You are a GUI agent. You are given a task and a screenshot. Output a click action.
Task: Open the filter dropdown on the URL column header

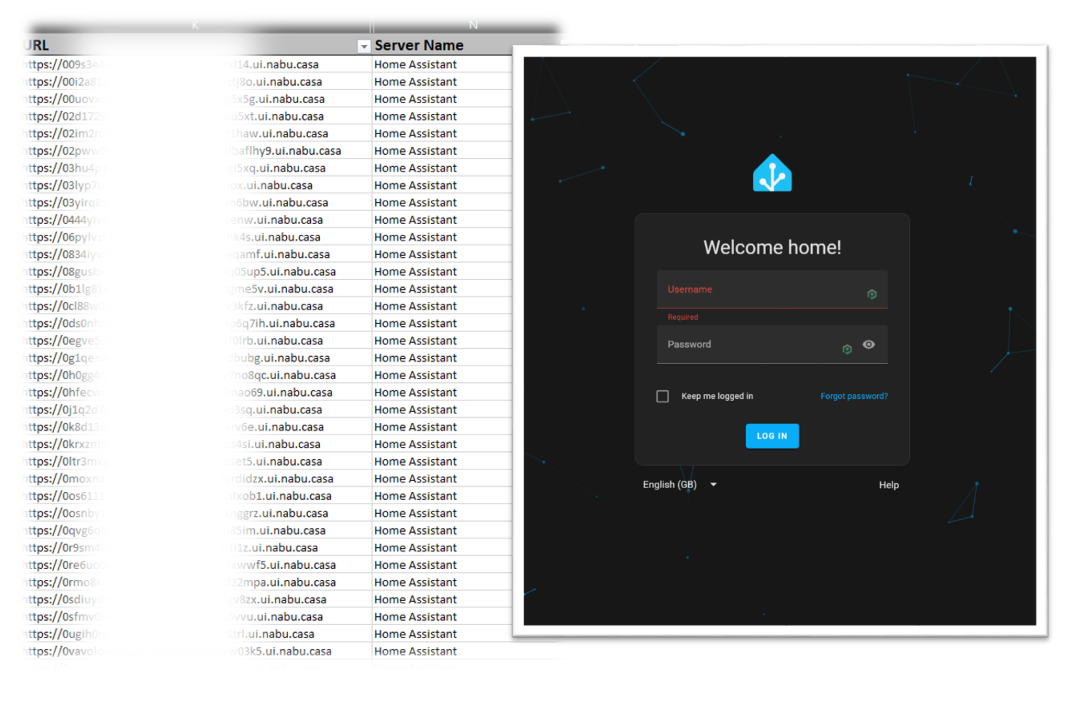coord(364,46)
